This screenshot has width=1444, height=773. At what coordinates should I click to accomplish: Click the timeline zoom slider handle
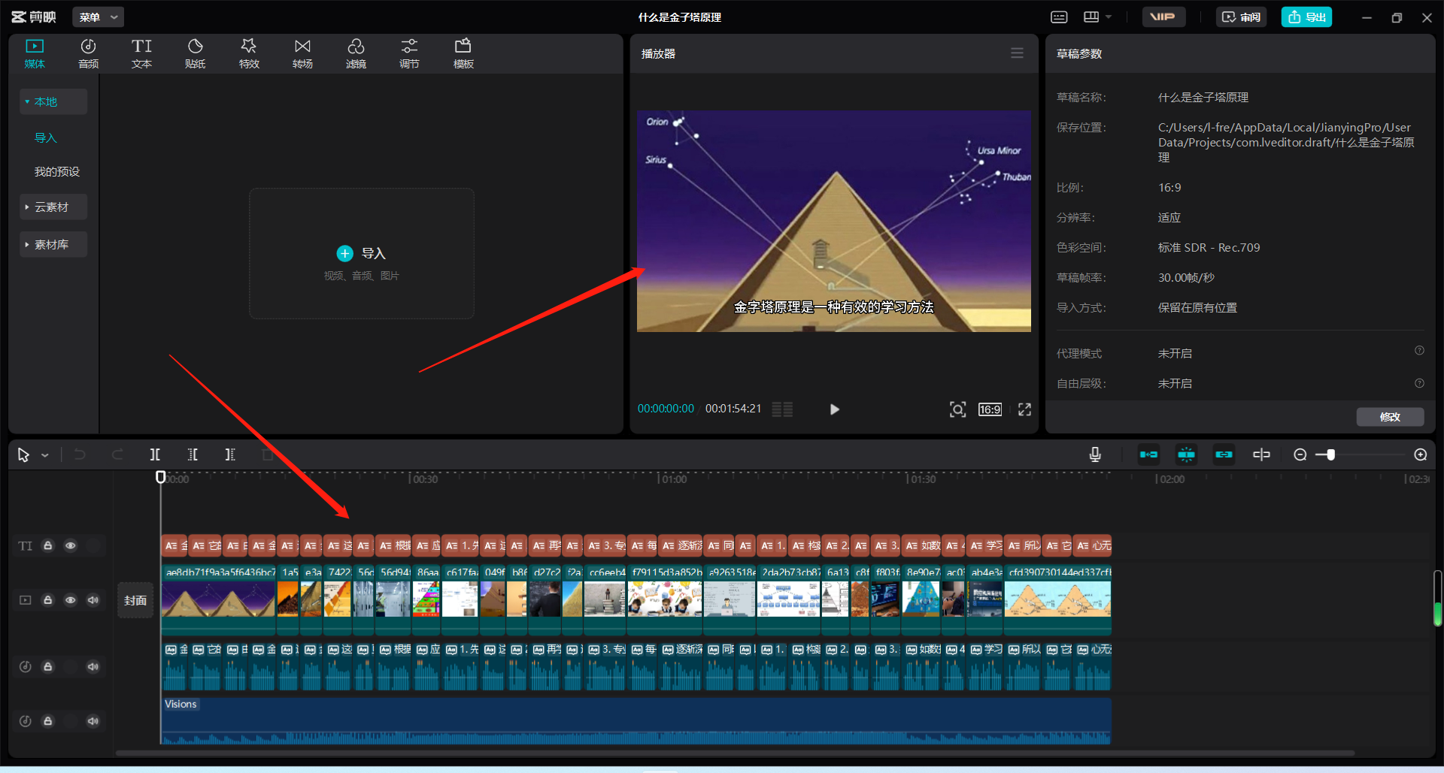coord(1330,454)
